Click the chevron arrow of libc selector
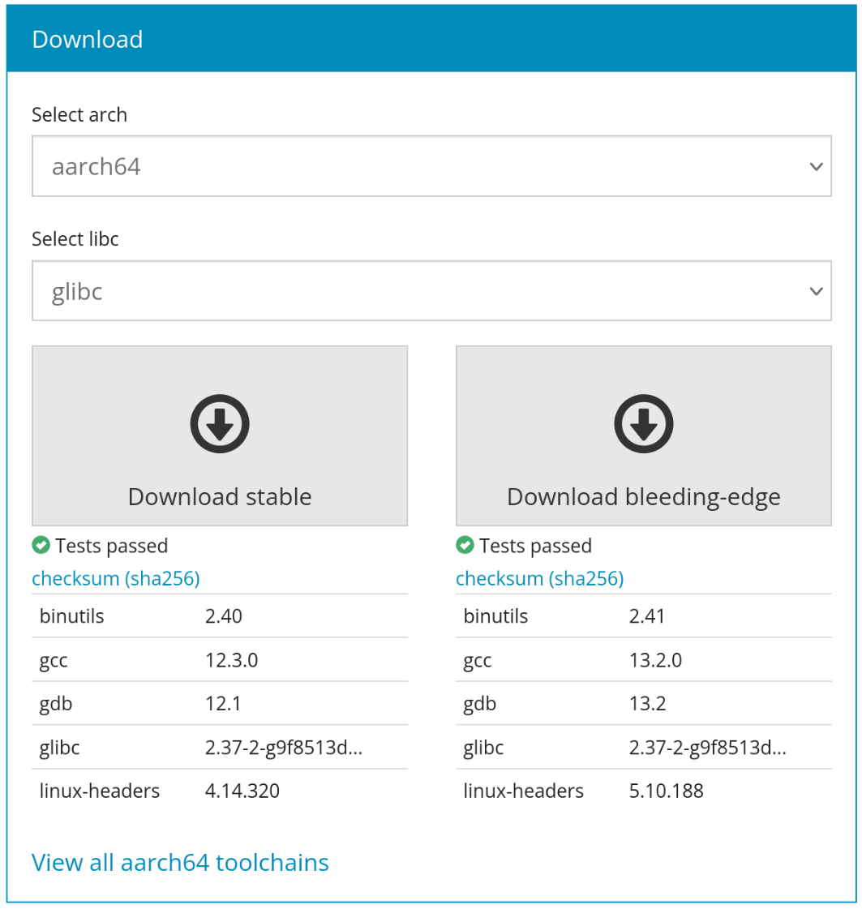862x909 pixels. click(817, 292)
